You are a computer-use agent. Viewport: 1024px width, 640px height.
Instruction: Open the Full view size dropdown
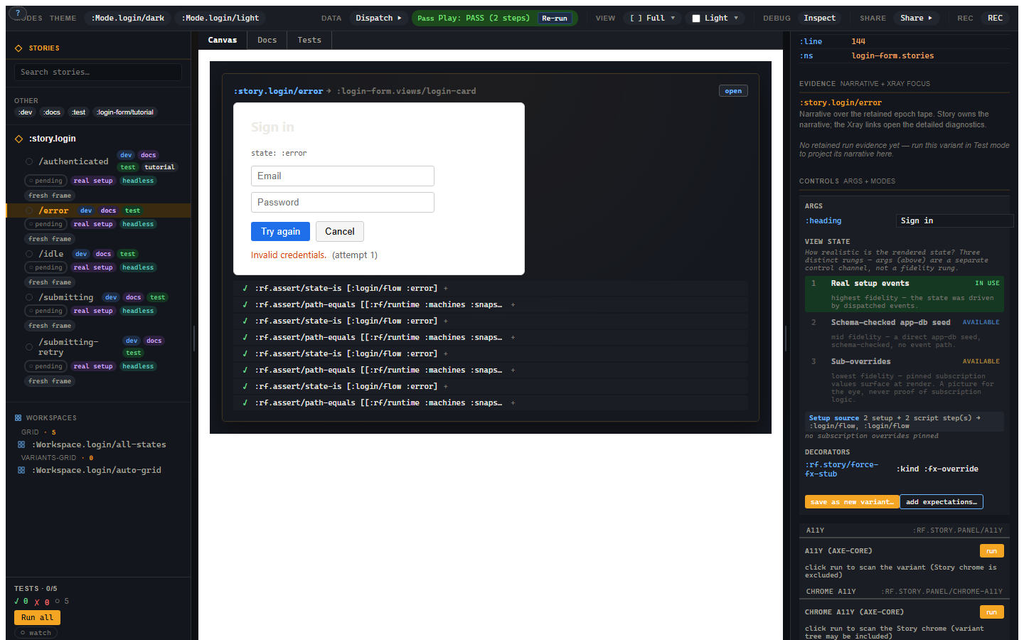pyautogui.click(x=652, y=18)
